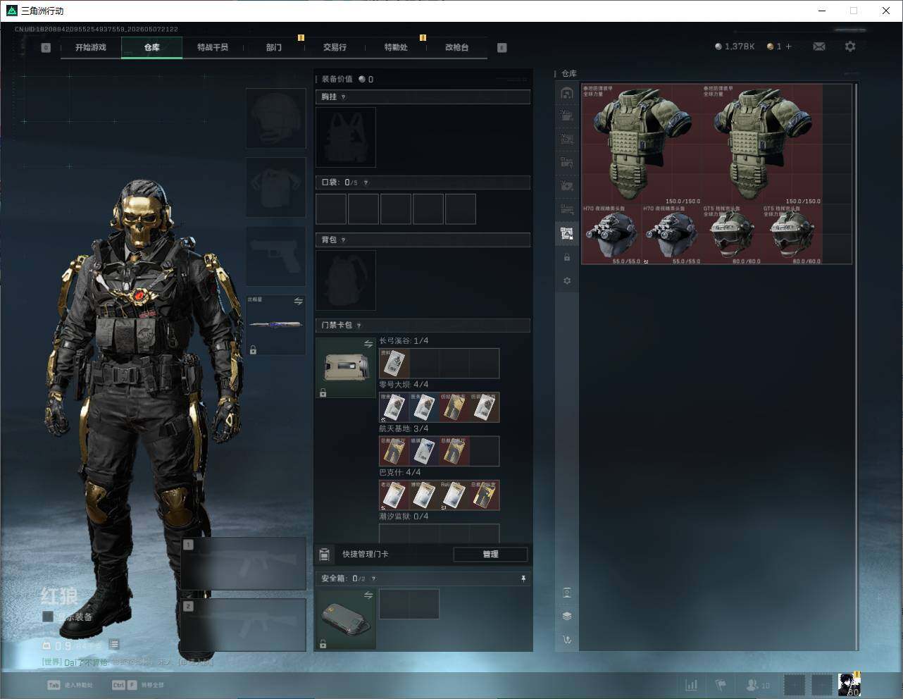Select the first keycard under 航天基地
This screenshot has height=699, width=903.
394,451
